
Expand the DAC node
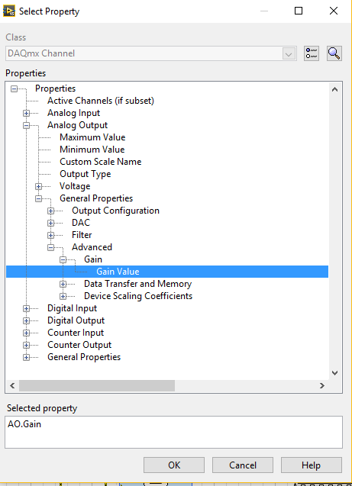tap(51, 223)
